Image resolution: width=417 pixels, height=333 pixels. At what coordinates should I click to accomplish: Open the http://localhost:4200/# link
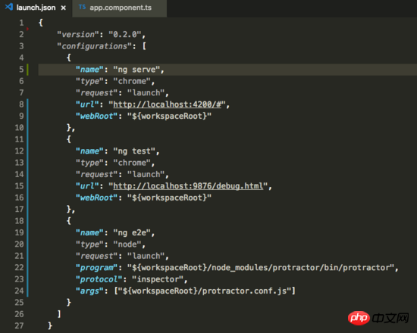click(x=167, y=104)
